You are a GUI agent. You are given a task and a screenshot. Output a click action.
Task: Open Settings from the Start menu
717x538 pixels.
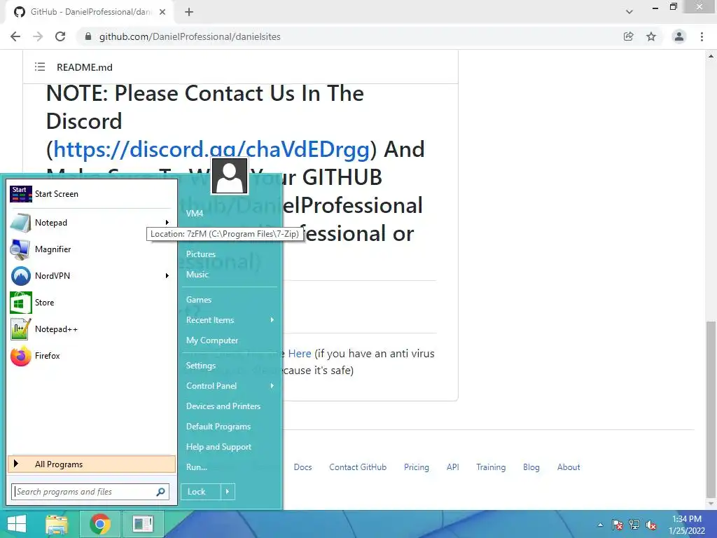click(x=201, y=366)
